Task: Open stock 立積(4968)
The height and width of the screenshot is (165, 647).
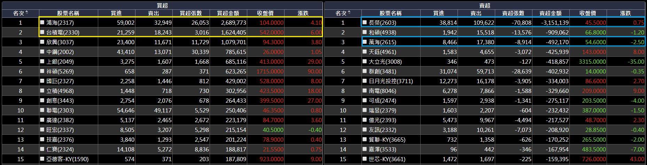Action: pos(60,91)
